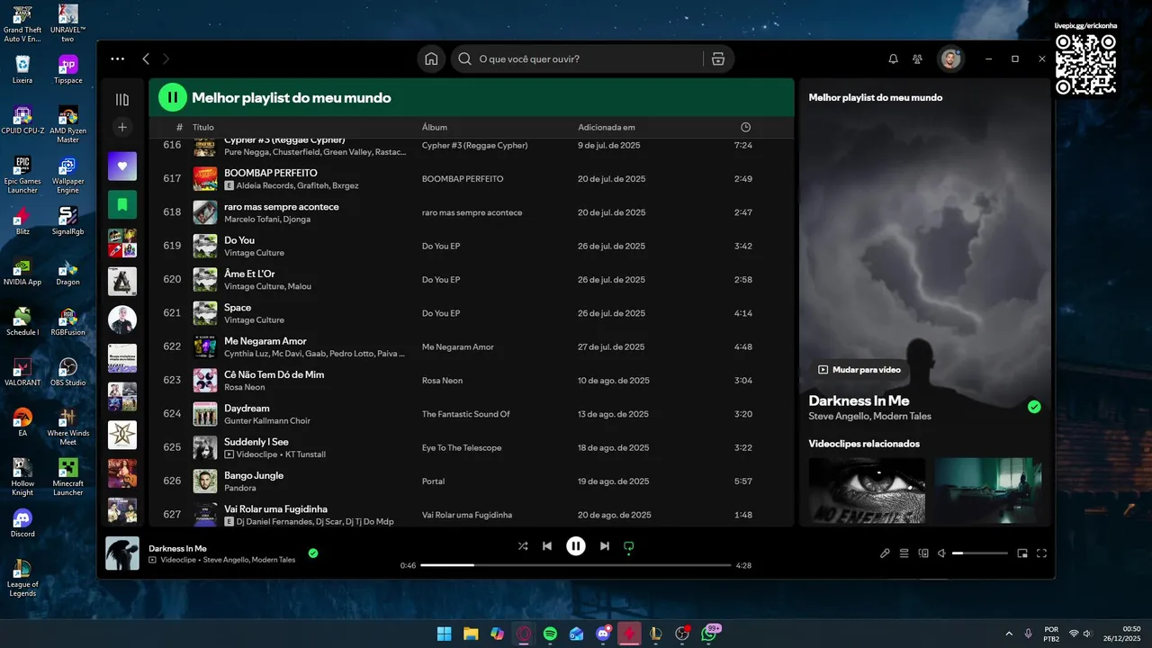The width and height of the screenshot is (1152, 648).
Task: Toggle the queue panel
Action: tap(904, 553)
